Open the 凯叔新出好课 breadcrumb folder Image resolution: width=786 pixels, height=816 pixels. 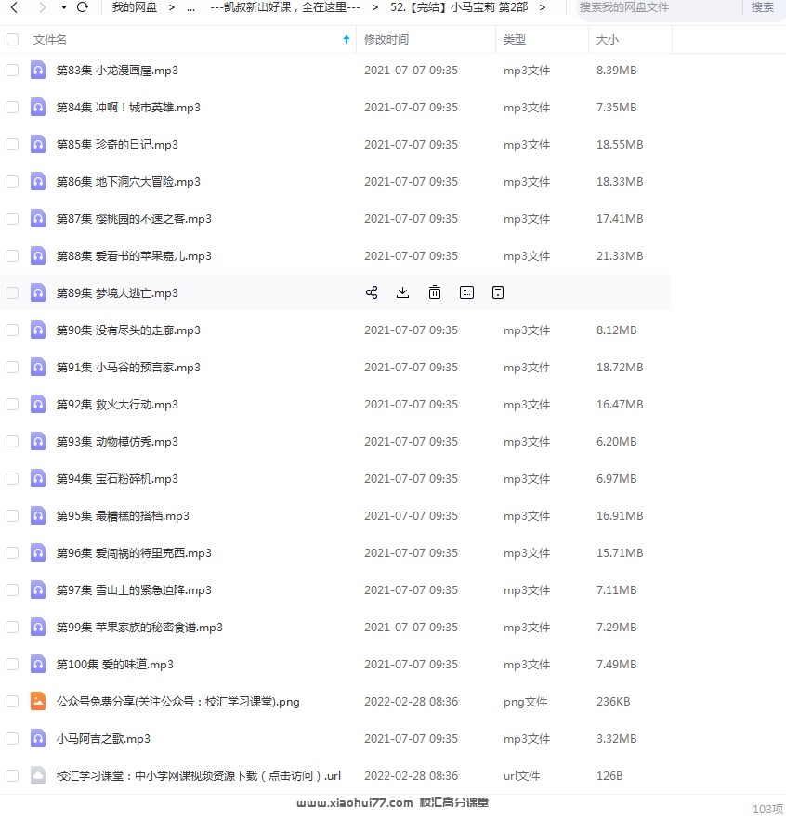pos(285,7)
